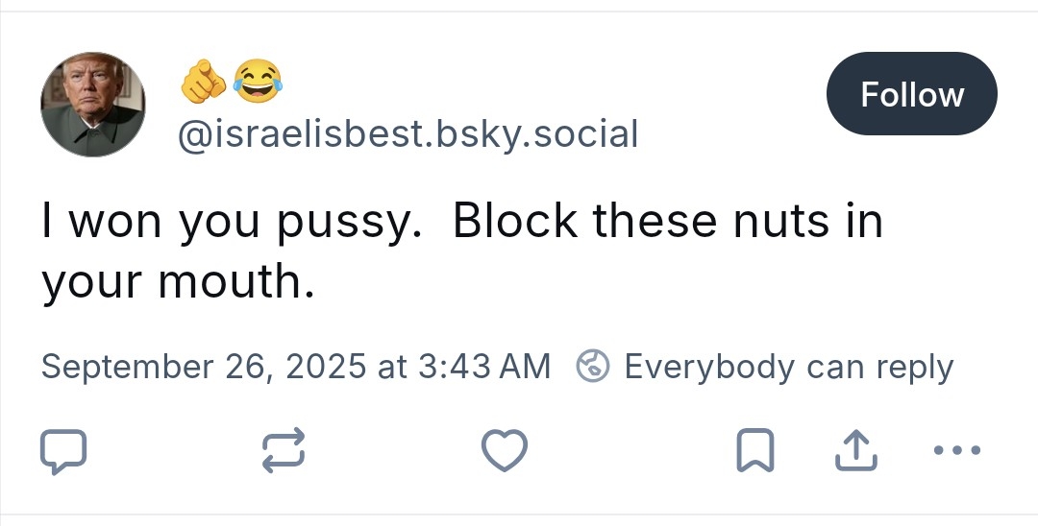Click the "Everybody can reply" label
Screen dimensions: 1038x526
788,366
